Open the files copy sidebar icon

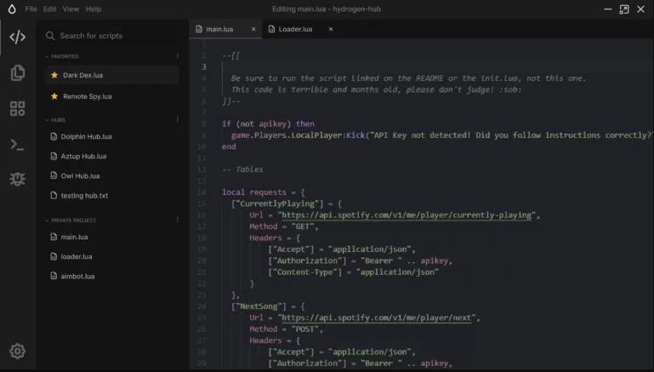coord(18,72)
